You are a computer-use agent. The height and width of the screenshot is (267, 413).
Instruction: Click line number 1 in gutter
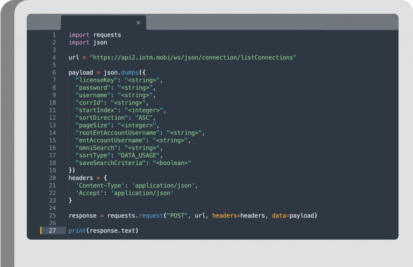(x=54, y=35)
